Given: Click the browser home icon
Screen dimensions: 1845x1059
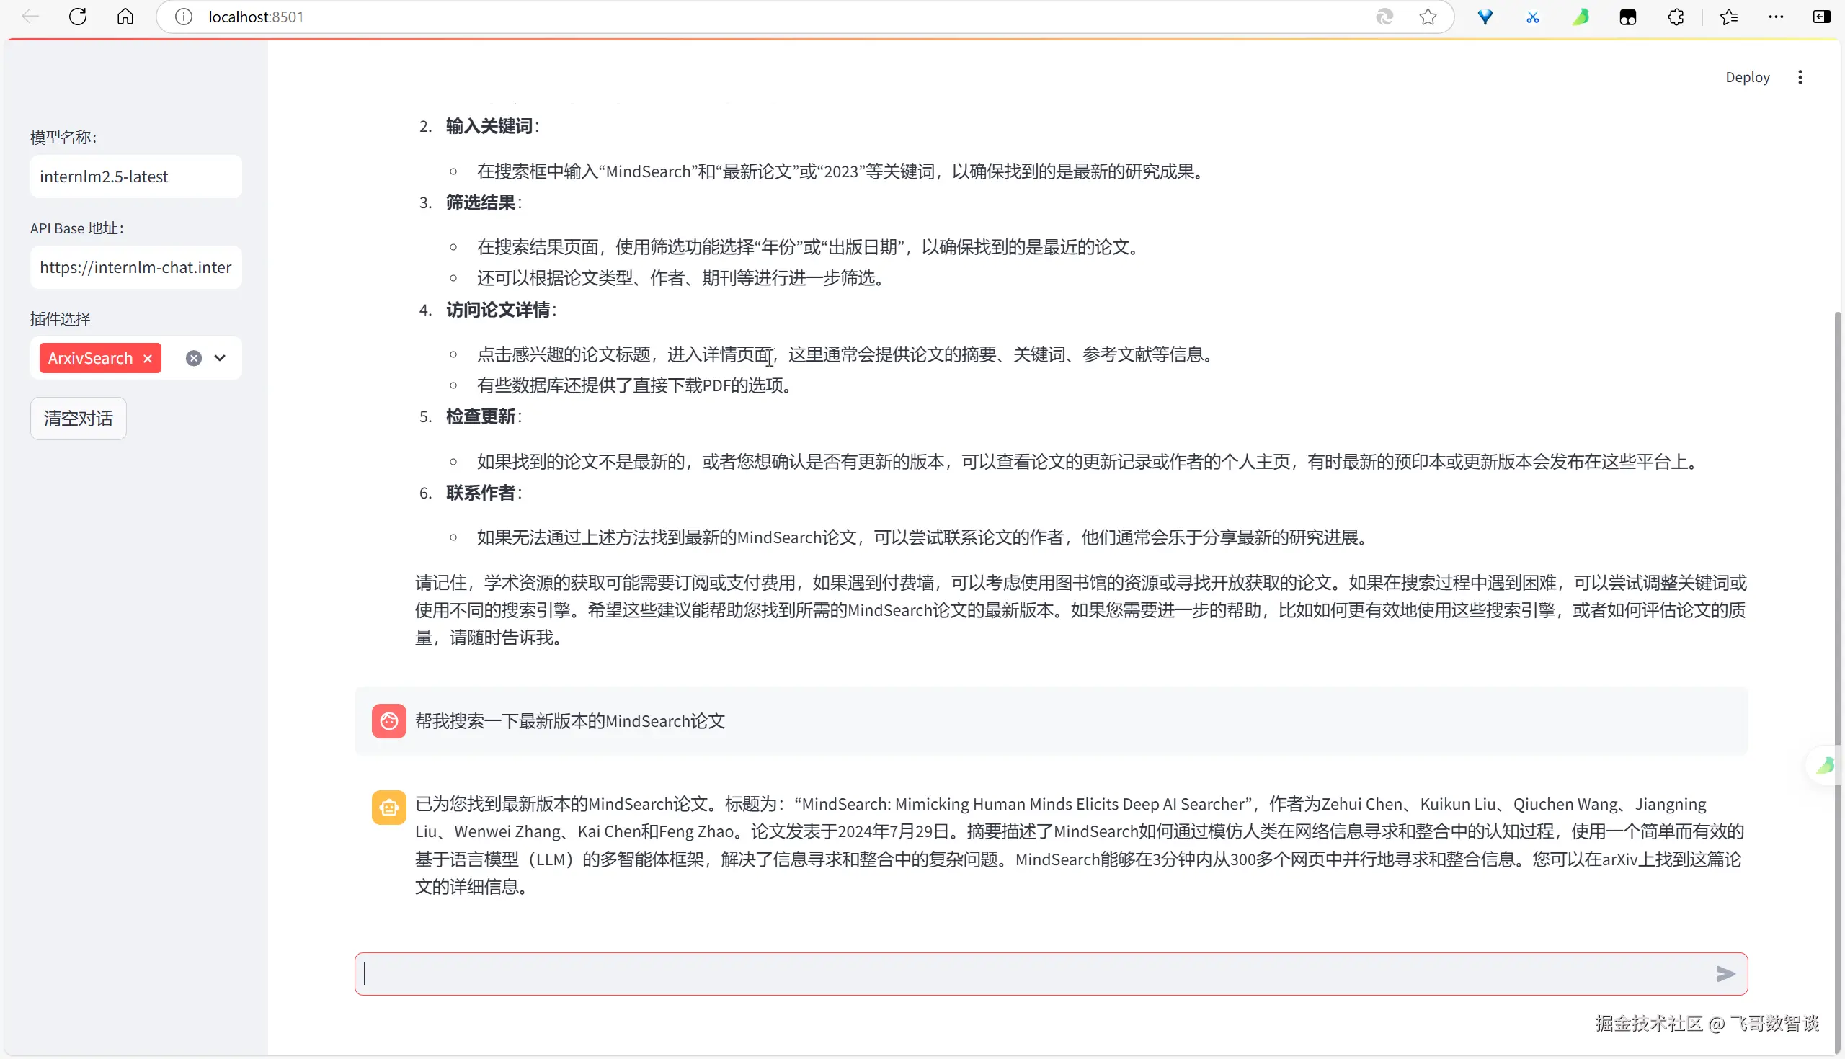Looking at the screenshot, I should [x=125, y=17].
